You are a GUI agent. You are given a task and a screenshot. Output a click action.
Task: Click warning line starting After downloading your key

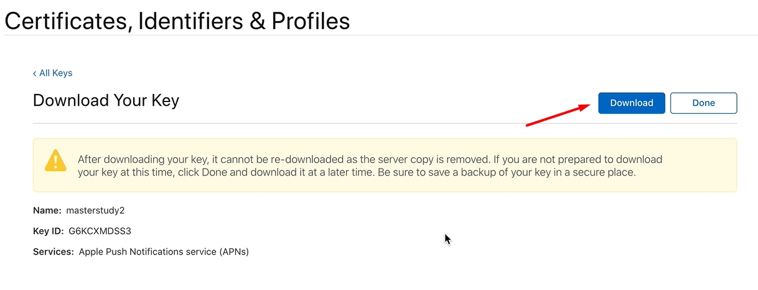tap(370, 159)
